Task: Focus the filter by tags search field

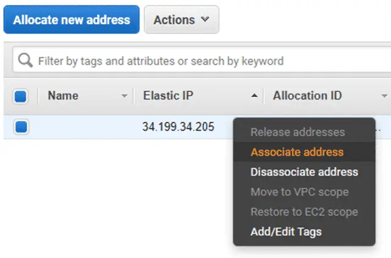Action: [x=202, y=60]
